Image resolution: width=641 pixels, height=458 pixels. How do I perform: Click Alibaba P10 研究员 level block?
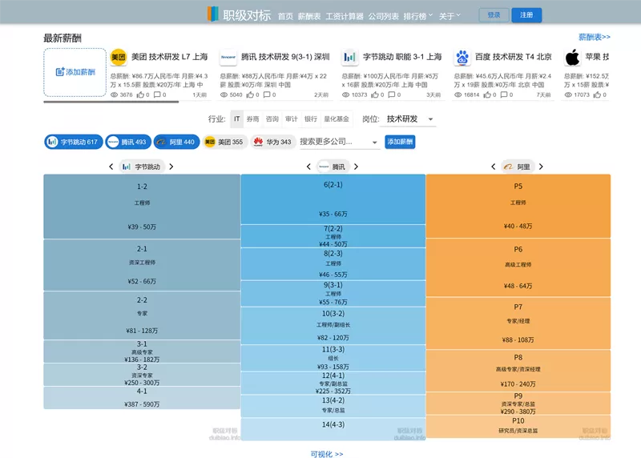click(518, 427)
